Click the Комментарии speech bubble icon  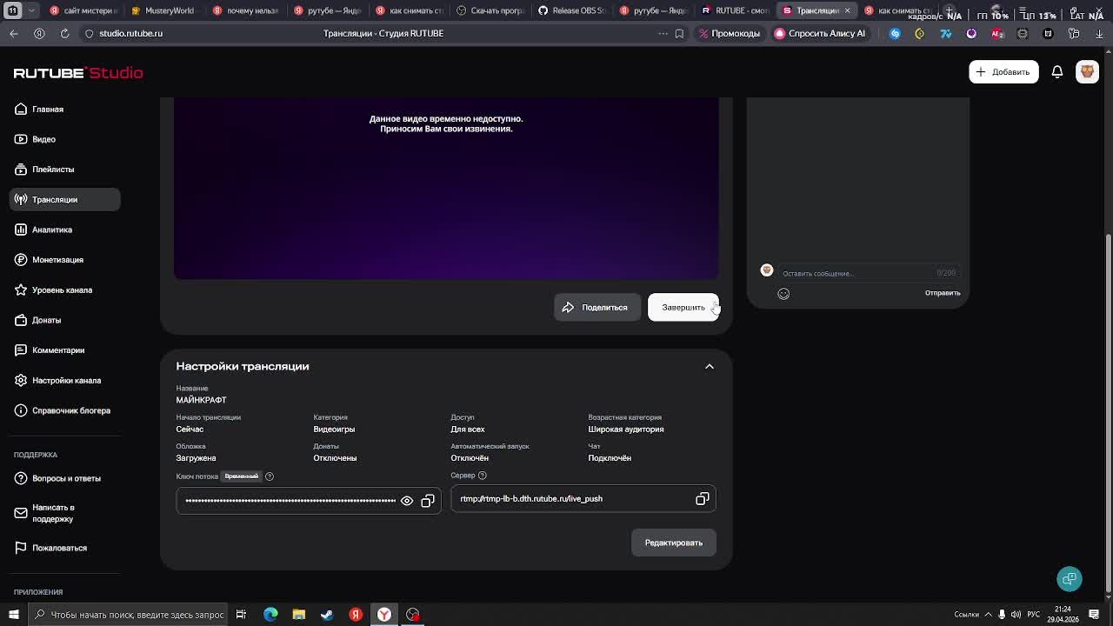click(x=21, y=350)
